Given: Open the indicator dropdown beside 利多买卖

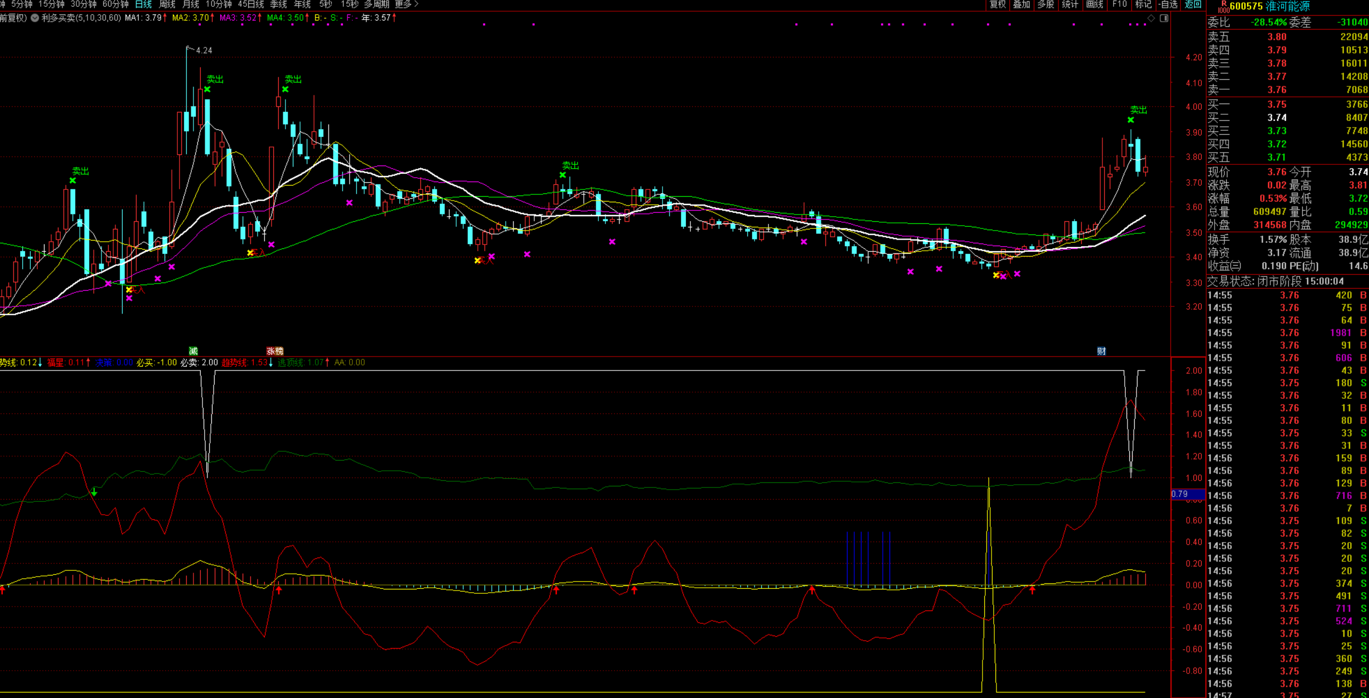Looking at the screenshot, I should pos(35,18).
